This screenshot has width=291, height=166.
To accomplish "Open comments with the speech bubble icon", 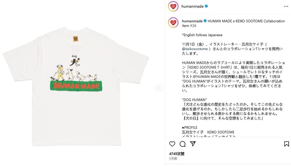I will point(183,144).
